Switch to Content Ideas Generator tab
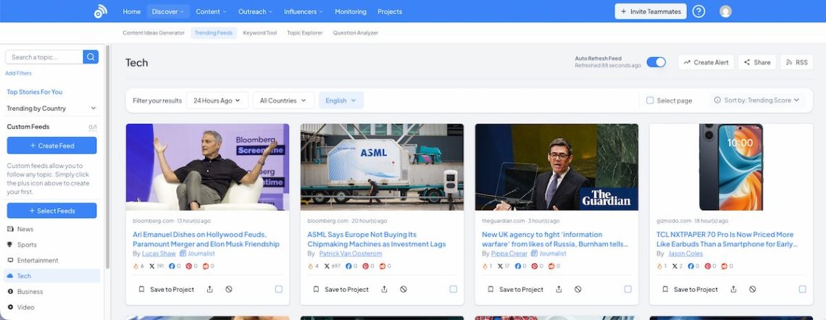Viewport: 826px width, 320px height. click(154, 33)
